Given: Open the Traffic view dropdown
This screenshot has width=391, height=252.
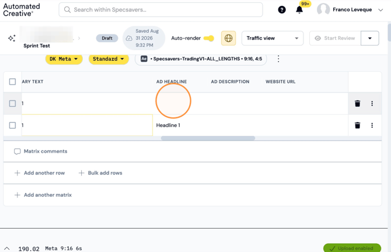Looking at the screenshot, I should [273, 38].
